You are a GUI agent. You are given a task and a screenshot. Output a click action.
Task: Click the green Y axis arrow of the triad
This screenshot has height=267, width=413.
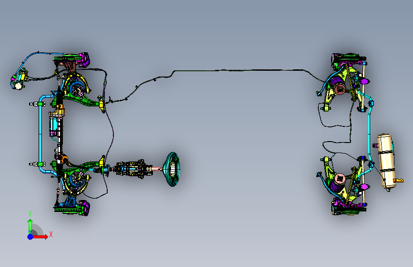point(30,226)
